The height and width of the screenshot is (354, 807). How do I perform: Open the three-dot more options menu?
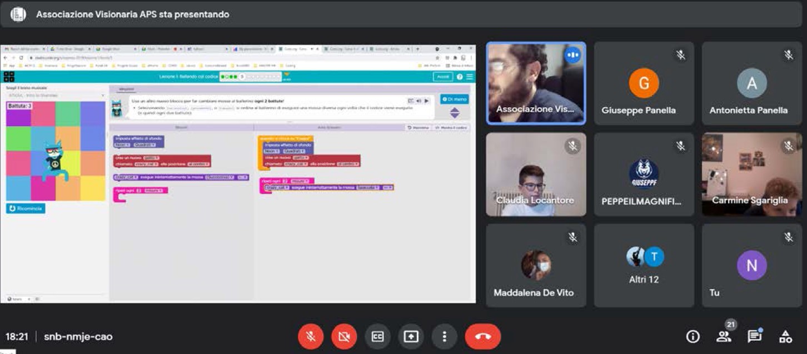[x=444, y=336]
